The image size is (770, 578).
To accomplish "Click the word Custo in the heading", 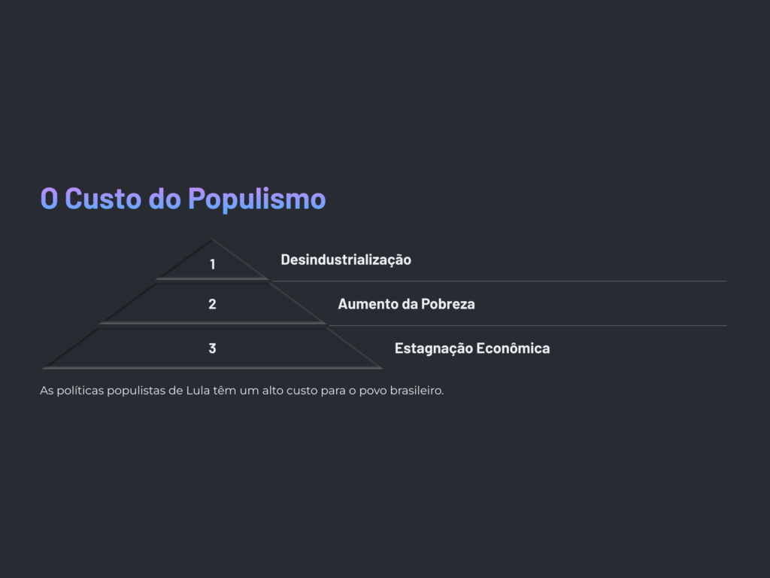I will coord(103,199).
